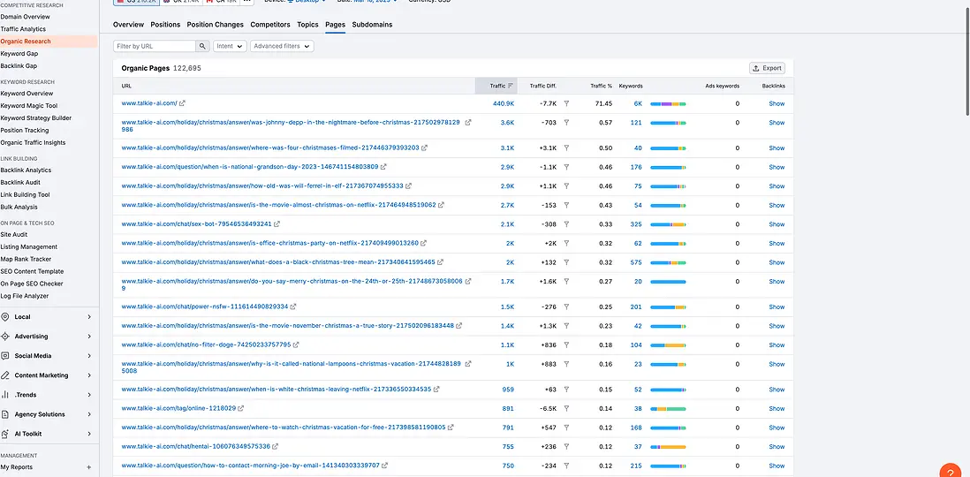Click the Traffic column sort icon
The height and width of the screenshot is (477, 970).
(x=511, y=86)
